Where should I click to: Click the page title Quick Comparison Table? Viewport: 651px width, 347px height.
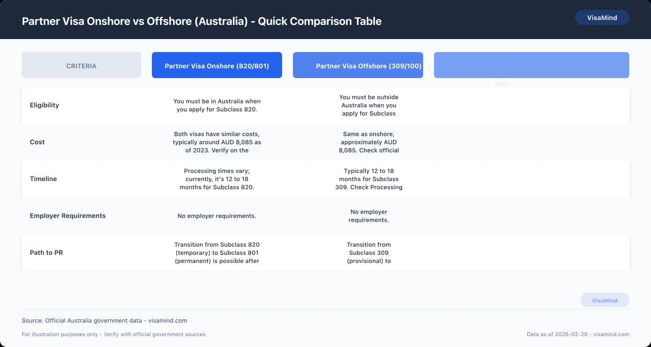(x=202, y=21)
